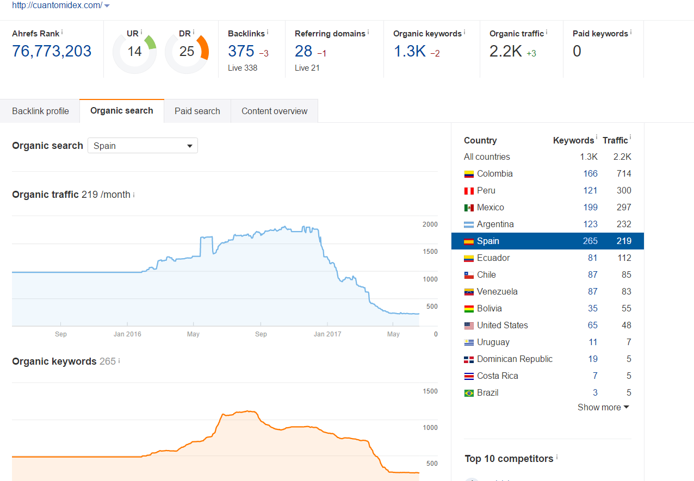694x481 pixels.
Task: Click the Traffic column info icon
Action: point(630,138)
